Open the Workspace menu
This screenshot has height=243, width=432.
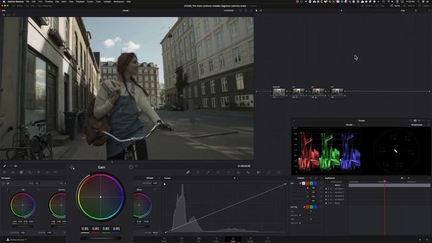coord(119,1)
